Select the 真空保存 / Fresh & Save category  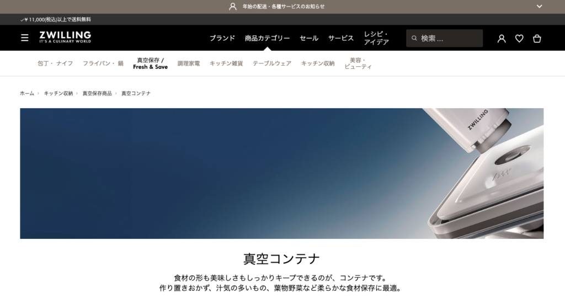click(150, 63)
